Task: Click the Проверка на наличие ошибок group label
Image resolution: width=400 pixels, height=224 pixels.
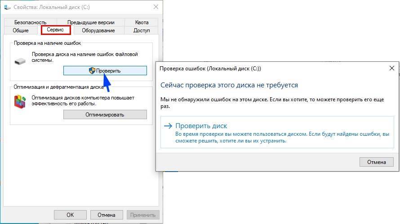Action: pos(48,43)
